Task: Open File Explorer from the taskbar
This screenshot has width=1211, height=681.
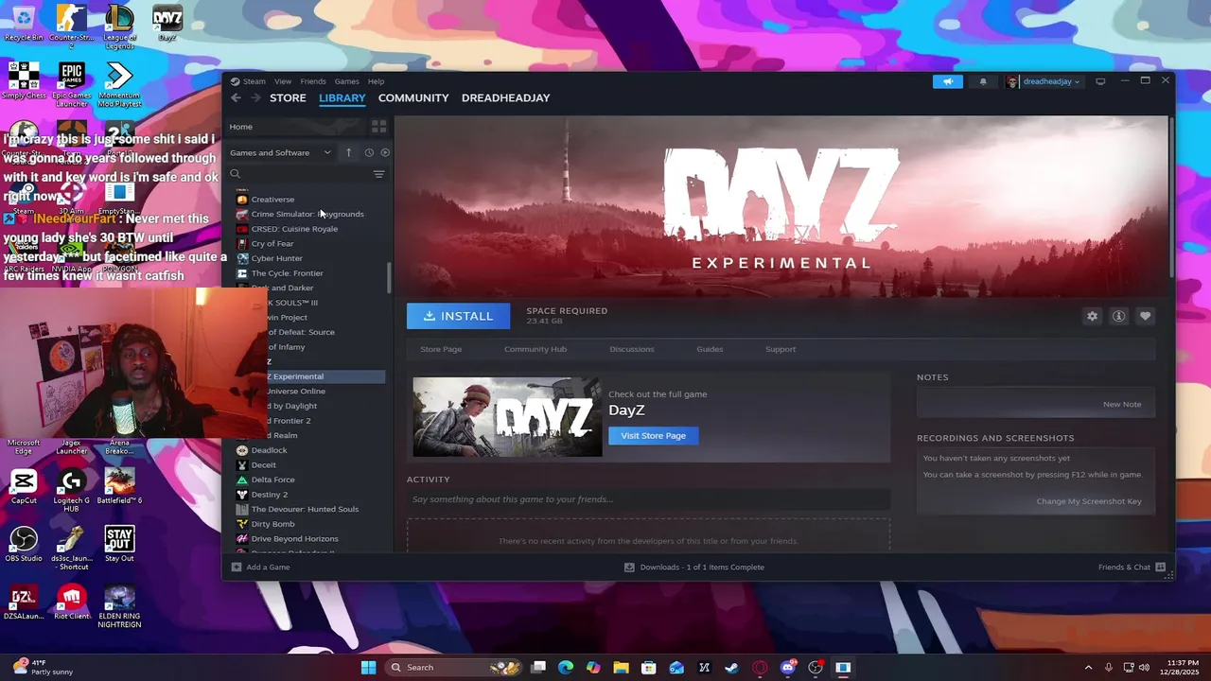Action: click(621, 668)
